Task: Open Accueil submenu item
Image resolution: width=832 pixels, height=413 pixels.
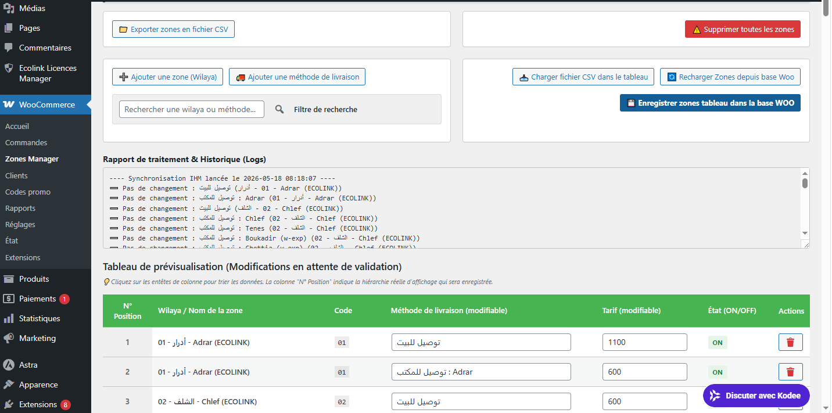Action: click(17, 126)
